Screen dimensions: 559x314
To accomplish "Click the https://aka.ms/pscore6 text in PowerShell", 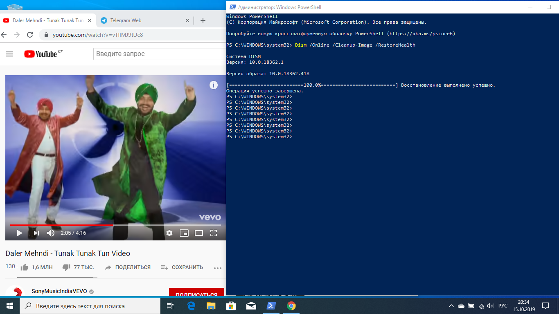I will pyautogui.click(x=420, y=34).
